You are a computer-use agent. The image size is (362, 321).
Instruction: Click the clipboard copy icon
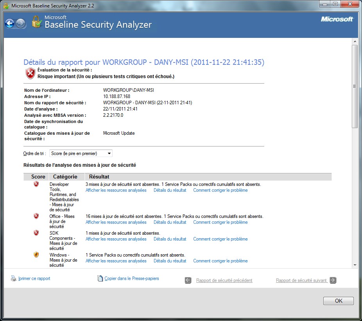point(100,278)
